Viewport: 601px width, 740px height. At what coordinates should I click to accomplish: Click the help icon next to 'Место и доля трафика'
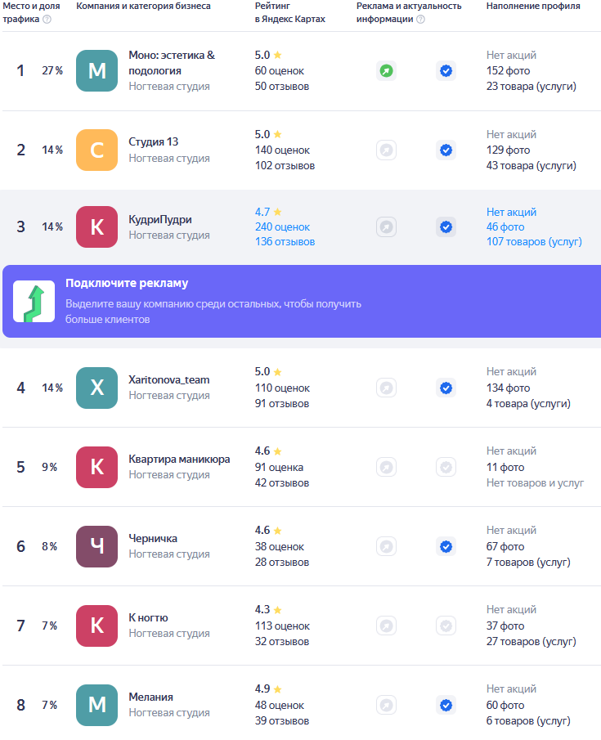click(47, 20)
